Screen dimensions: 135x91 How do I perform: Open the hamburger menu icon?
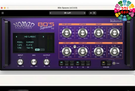3,13
